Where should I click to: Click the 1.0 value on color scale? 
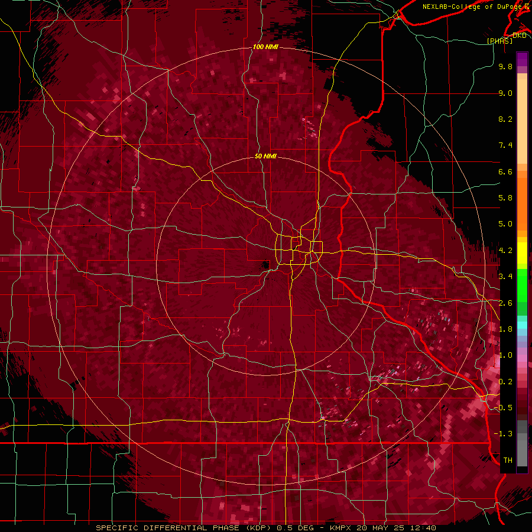coord(505,355)
